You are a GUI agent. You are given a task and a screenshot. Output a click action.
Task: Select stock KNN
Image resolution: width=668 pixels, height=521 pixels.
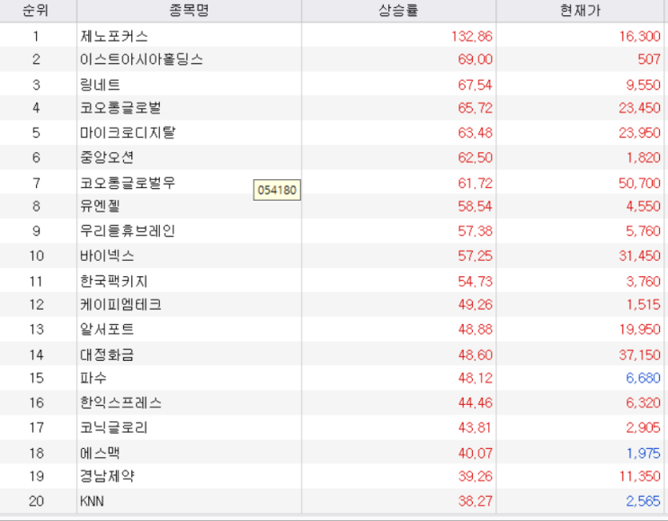[92, 501]
